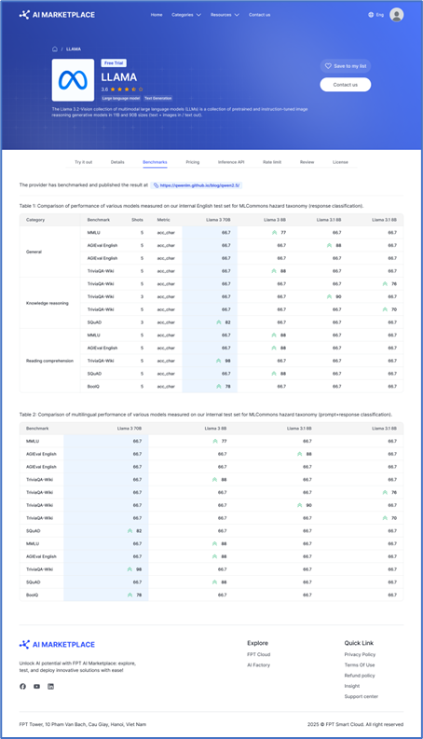This screenshot has width=423, height=739.
Task: Select the Benchmarks tab
Action: 155,162
